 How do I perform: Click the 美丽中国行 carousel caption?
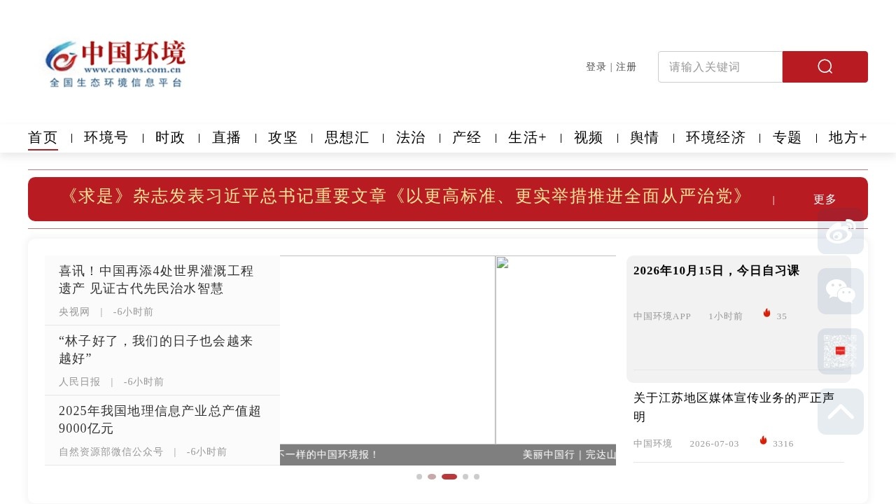pyautogui.click(x=569, y=454)
